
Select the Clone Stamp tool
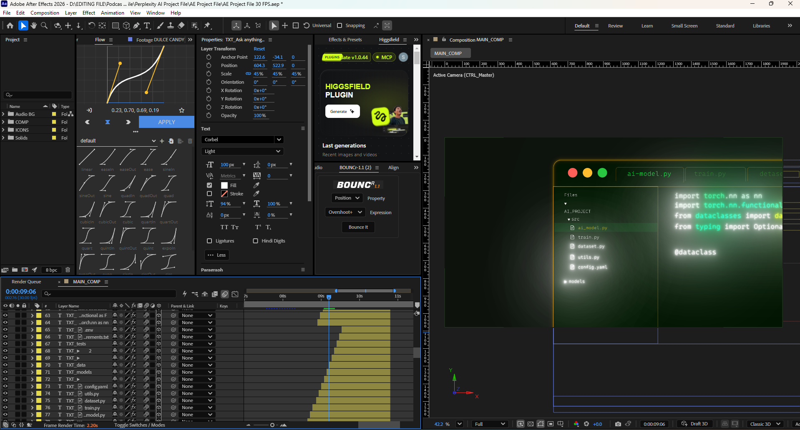click(171, 26)
